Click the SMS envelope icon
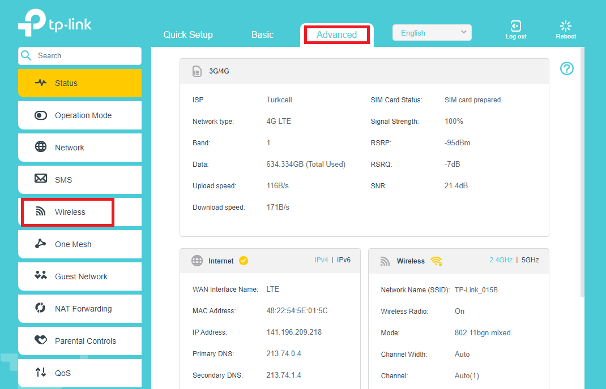This screenshot has height=389, width=606. (41, 179)
